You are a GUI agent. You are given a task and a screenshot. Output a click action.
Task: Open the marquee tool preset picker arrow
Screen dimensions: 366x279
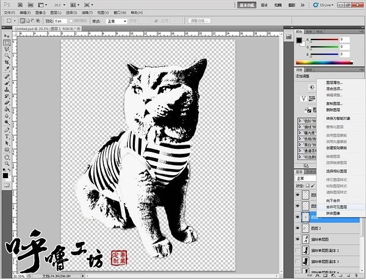(x=15, y=21)
